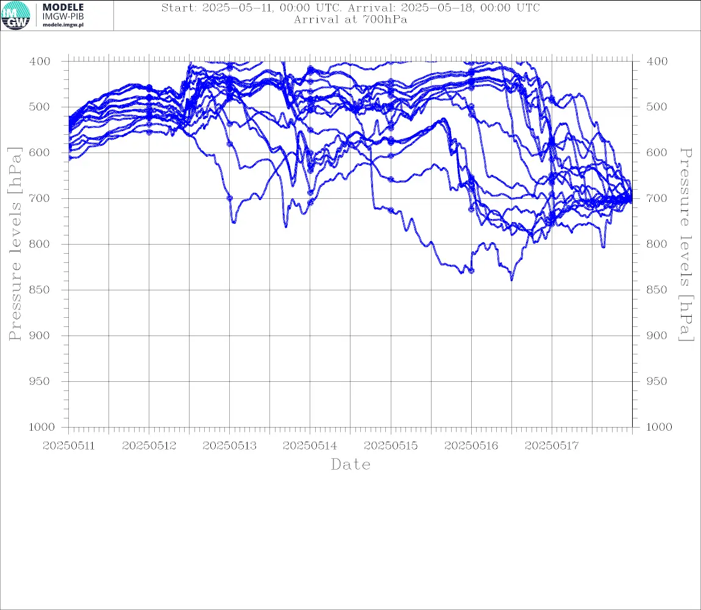Screen dimensions: 701x610
Task: Click x-axis date label 20250517
Action: click(x=552, y=446)
